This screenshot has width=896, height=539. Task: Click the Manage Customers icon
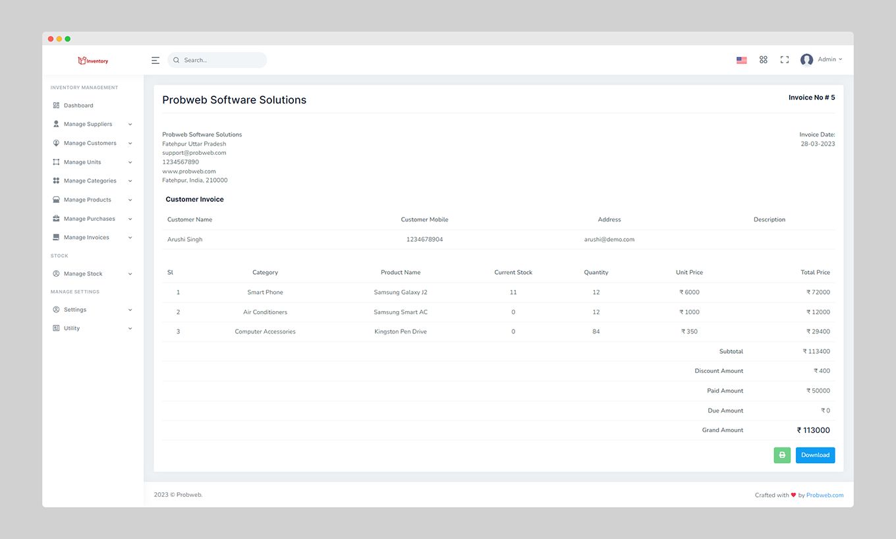click(56, 143)
